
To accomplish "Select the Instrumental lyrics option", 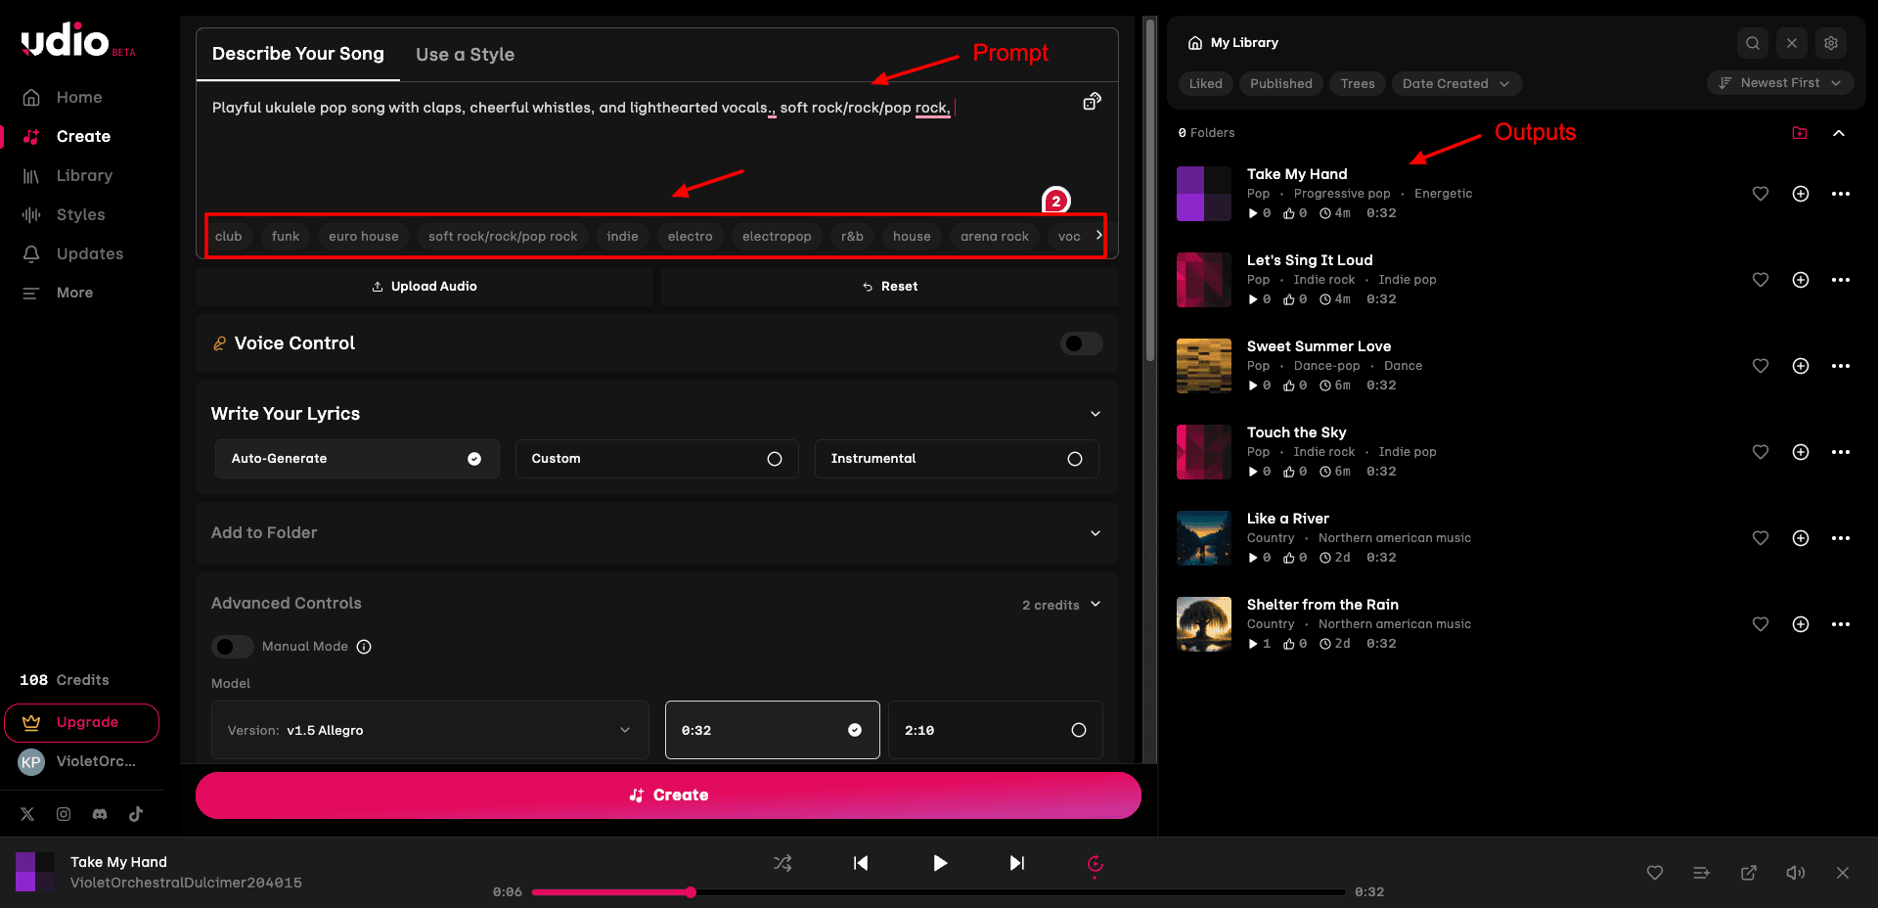I will coord(957,459).
